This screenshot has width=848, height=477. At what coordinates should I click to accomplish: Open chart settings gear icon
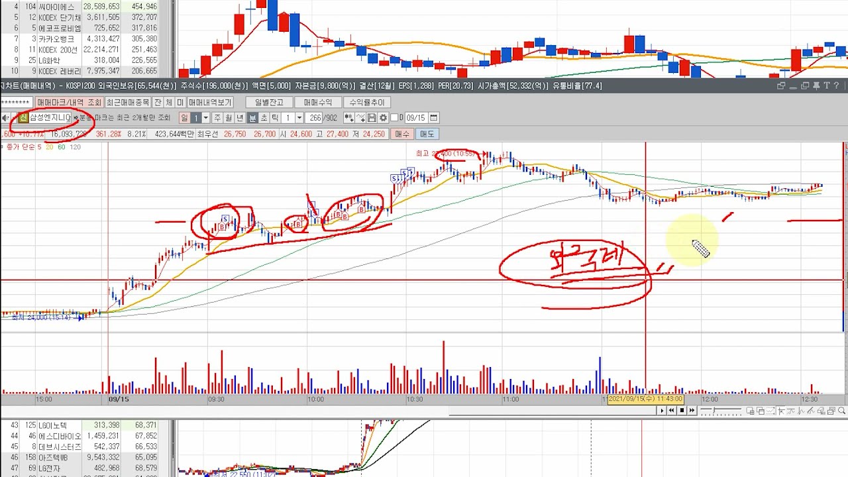click(383, 117)
